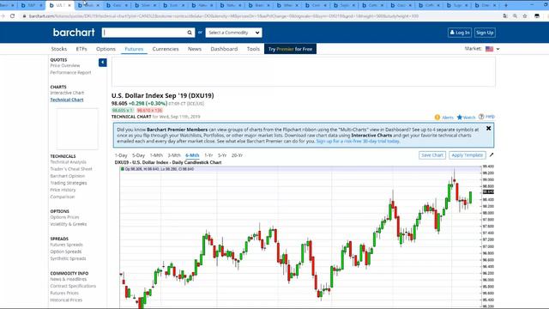
Task: Click Try Premier for Free
Action: tap(290, 49)
